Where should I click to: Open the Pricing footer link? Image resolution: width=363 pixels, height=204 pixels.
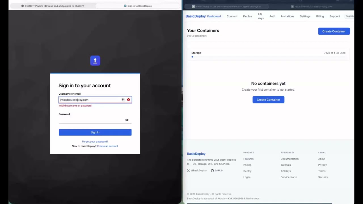tap(247, 165)
